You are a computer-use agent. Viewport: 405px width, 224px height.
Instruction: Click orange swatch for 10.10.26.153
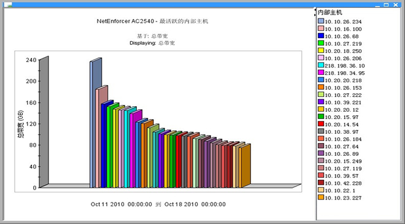321,87
